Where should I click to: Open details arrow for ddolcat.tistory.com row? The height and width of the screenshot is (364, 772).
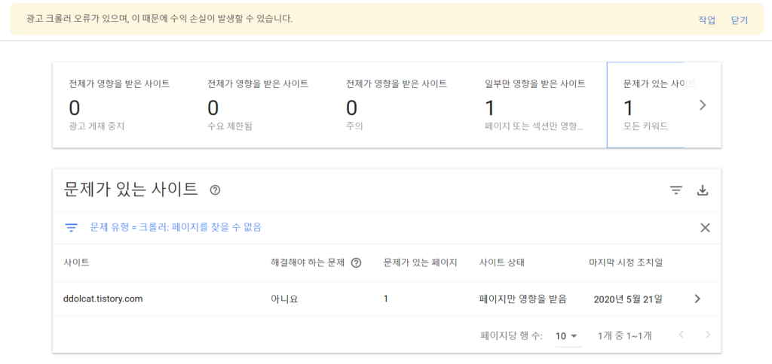pos(697,299)
